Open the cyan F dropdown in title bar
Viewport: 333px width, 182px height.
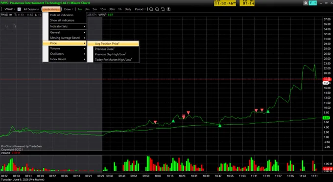pyautogui.click(x=313, y=3)
